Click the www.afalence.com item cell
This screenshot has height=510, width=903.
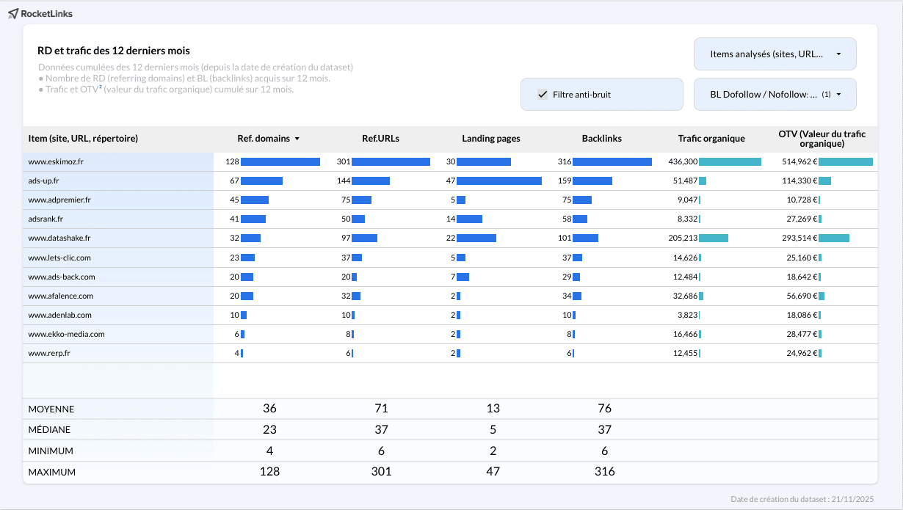(x=60, y=296)
